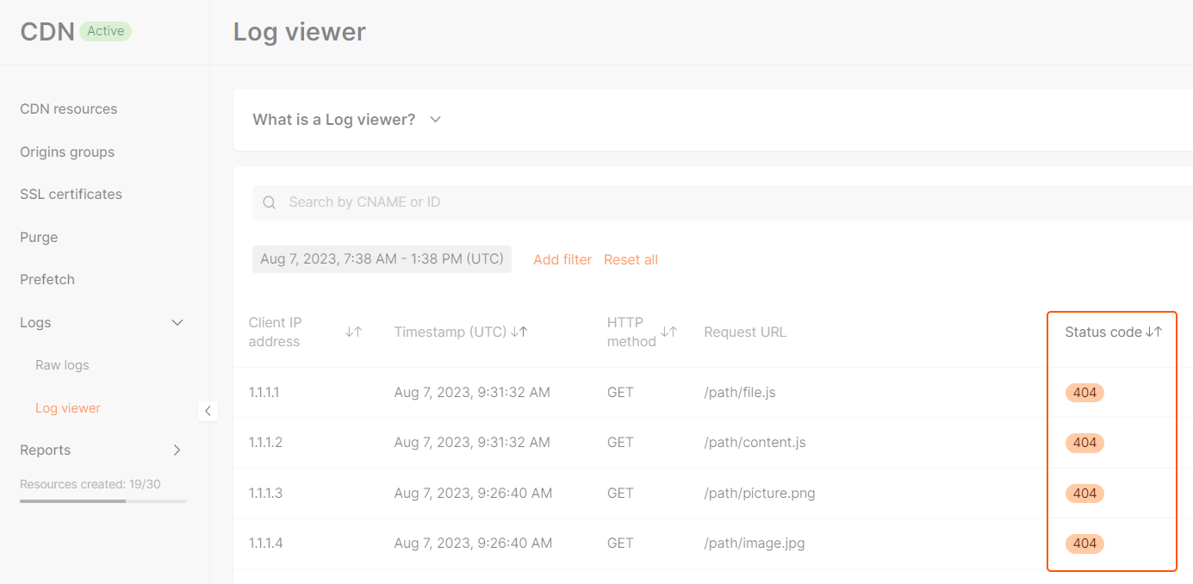The image size is (1193, 584).
Task: Sort by HTTP method
Action: coord(670,331)
